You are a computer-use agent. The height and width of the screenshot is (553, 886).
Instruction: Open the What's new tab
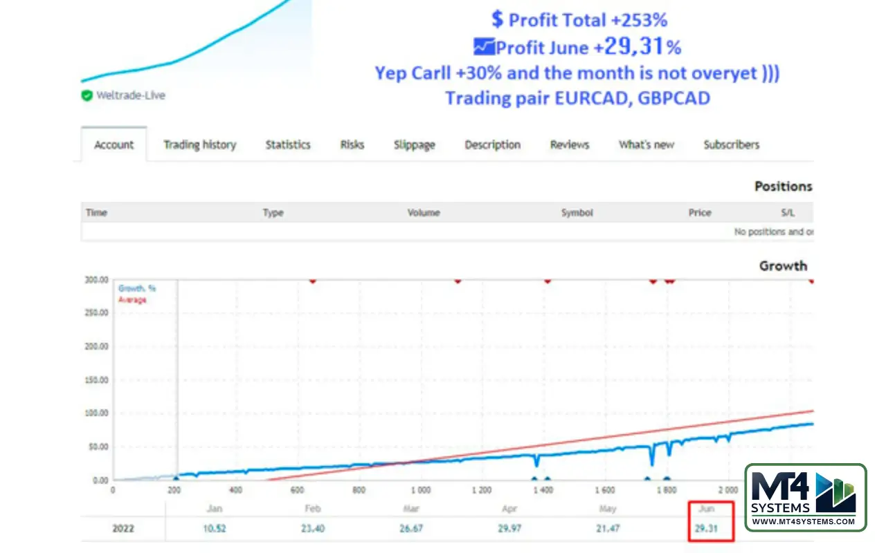click(646, 145)
